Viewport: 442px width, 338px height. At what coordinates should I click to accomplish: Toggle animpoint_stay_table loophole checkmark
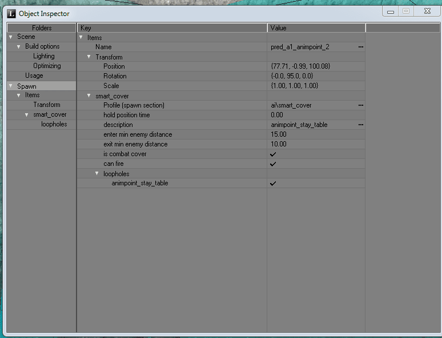tap(273, 184)
